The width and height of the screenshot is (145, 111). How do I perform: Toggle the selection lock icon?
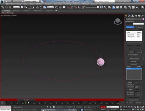click(51, 107)
